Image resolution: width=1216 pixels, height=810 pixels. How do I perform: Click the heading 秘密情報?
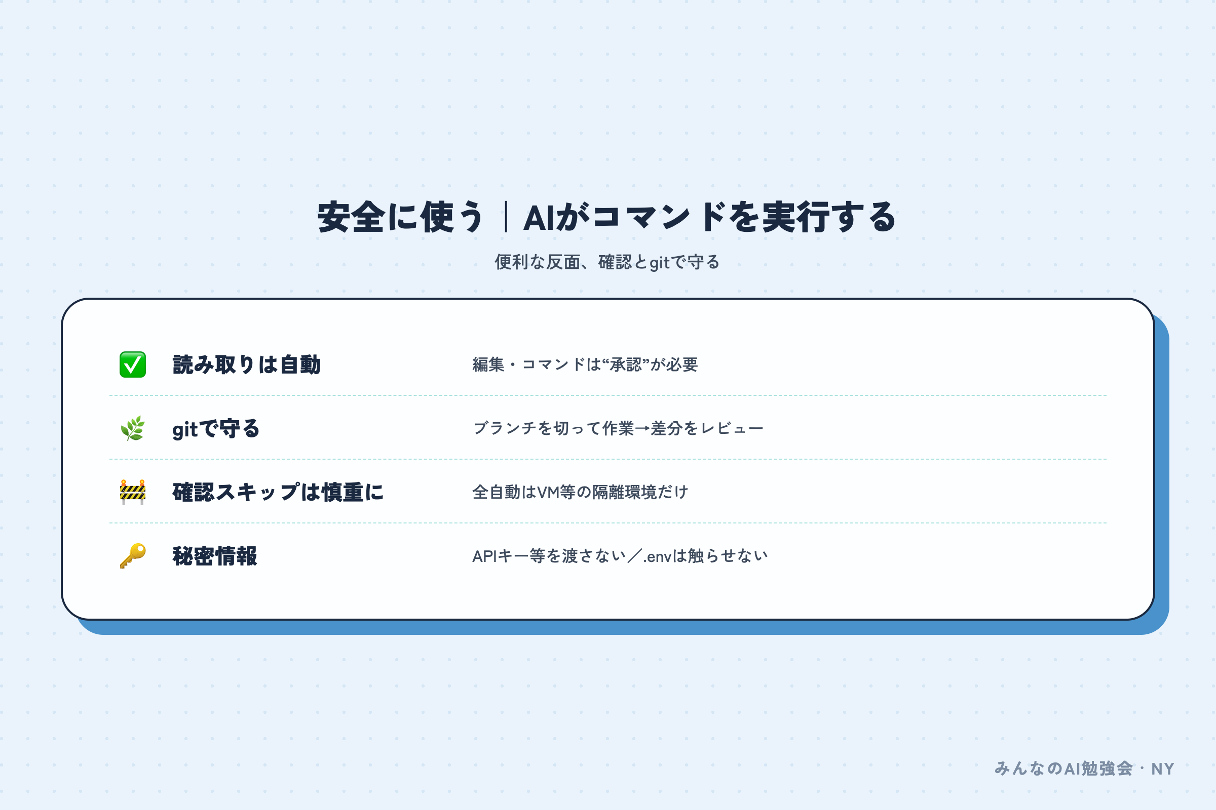click(x=214, y=556)
